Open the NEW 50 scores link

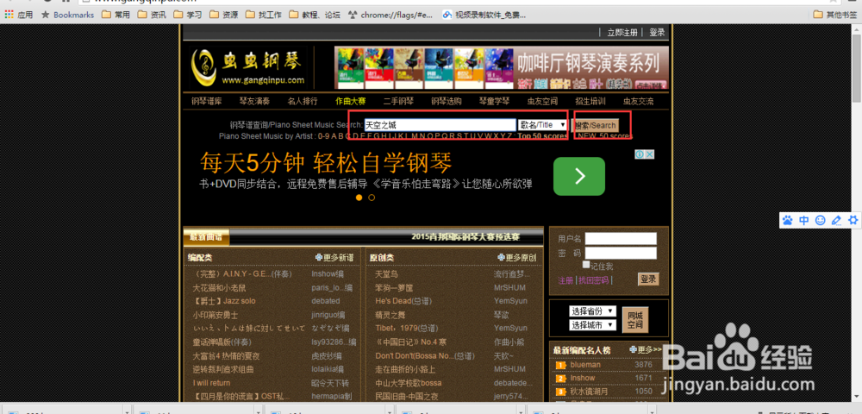coord(605,135)
